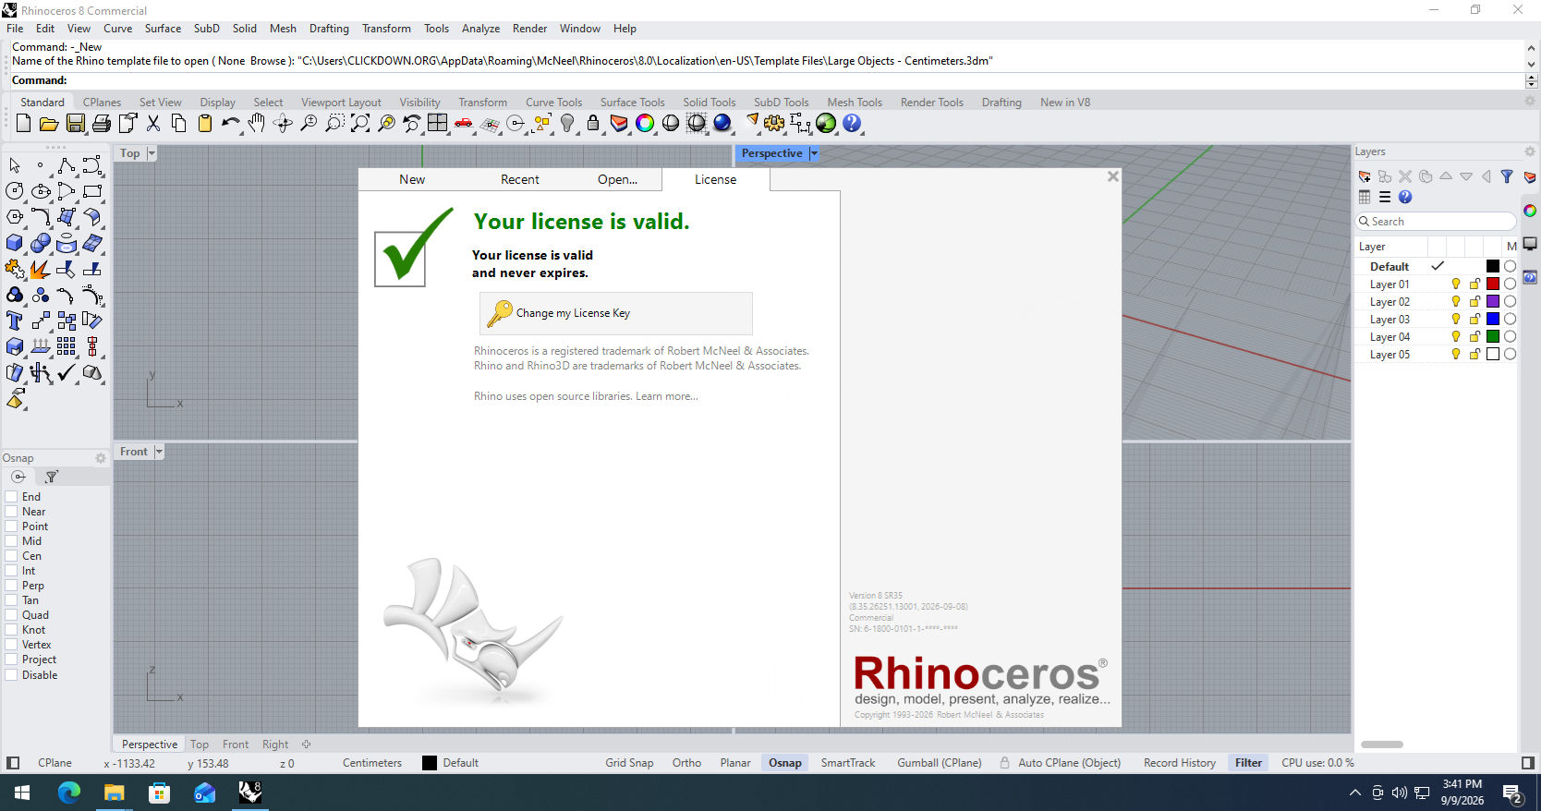Screen dimensions: 1541x811
Task: Follow the Learn more... link
Action: [x=667, y=396]
